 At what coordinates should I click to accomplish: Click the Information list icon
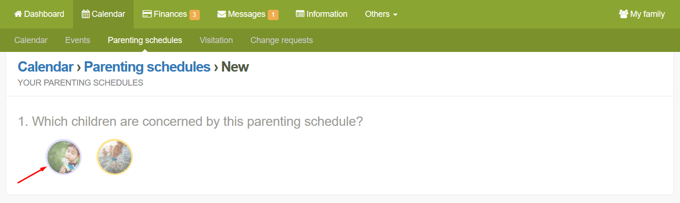[300, 14]
